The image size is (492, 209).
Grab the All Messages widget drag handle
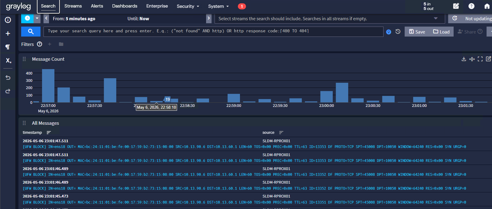click(x=24, y=123)
